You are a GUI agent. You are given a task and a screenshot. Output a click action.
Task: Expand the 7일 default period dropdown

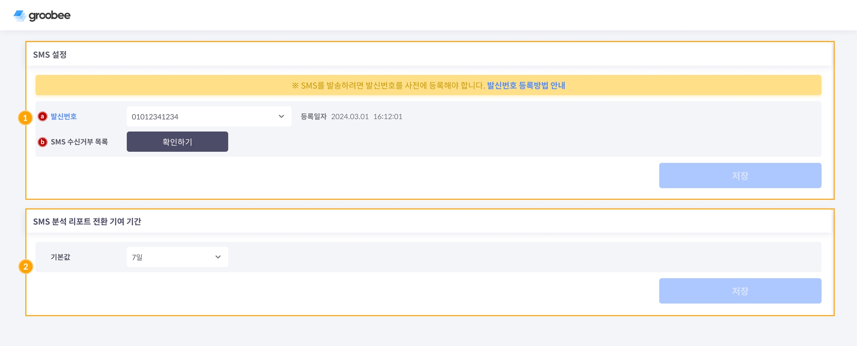(177, 257)
